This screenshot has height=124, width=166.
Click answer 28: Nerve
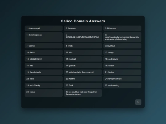44,93
